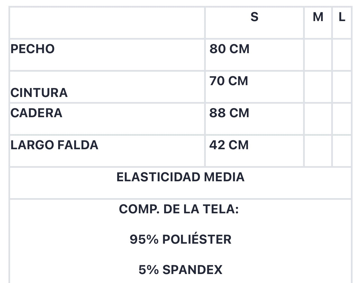The image size is (361, 283).
Task: Click empty M cell in LARGO FALDA row
Action: pos(318,151)
